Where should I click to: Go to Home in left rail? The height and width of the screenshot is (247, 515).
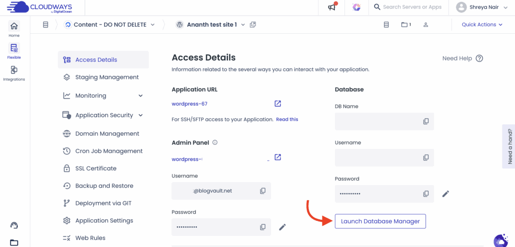(x=14, y=29)
